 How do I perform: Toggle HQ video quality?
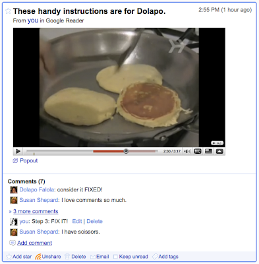point(198,151)
